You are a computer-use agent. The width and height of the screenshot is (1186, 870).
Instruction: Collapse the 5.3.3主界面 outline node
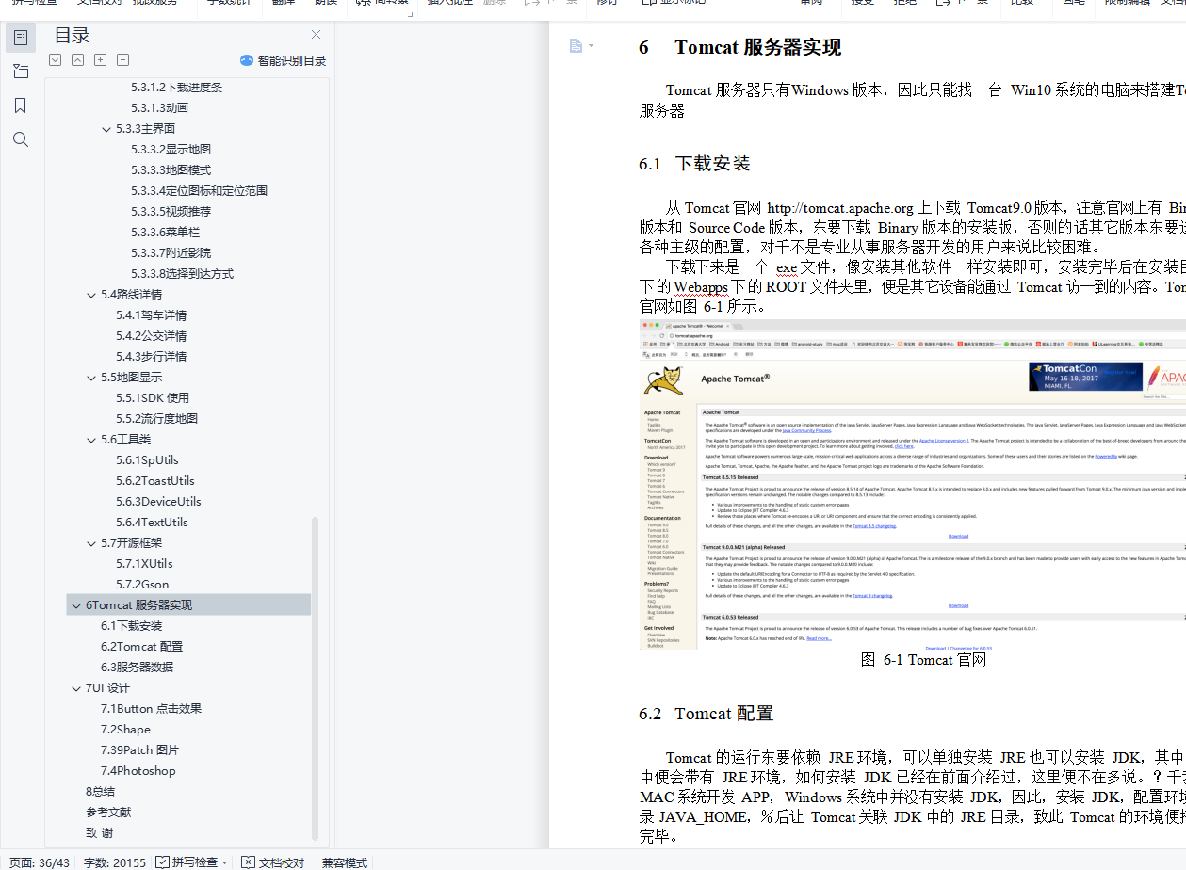[x=106, y=129]
